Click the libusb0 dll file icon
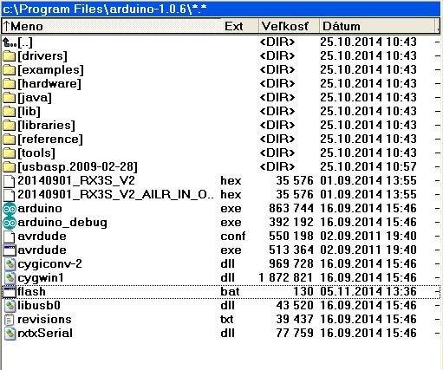 [x=10, y=306]
